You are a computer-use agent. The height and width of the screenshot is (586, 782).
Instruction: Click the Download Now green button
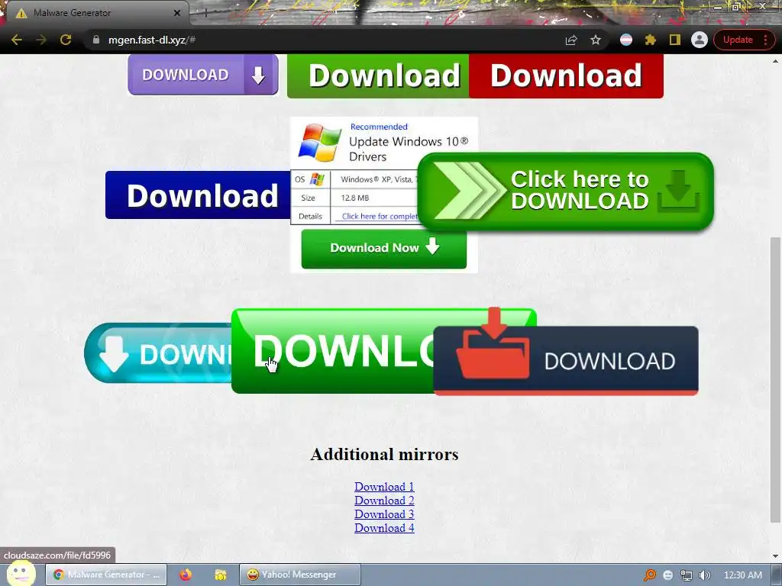383,249
